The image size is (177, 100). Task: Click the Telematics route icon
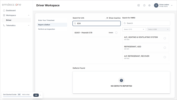[x=4, y=25]
